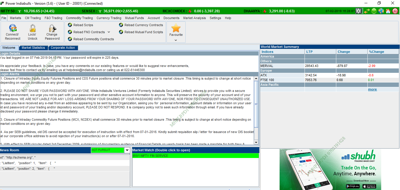The image size is (400, 190).
Task: Switch to the Corporate Action tab
Action: (63, 48)
